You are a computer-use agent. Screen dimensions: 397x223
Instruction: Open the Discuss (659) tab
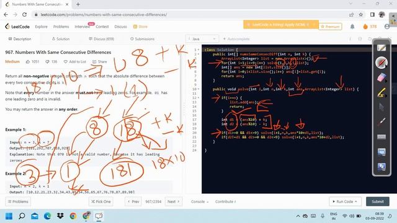pyautogui.click(x=101, y=39)
